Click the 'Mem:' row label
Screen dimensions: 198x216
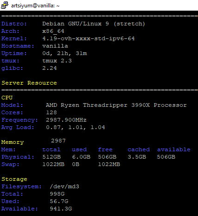coord(8,149)
